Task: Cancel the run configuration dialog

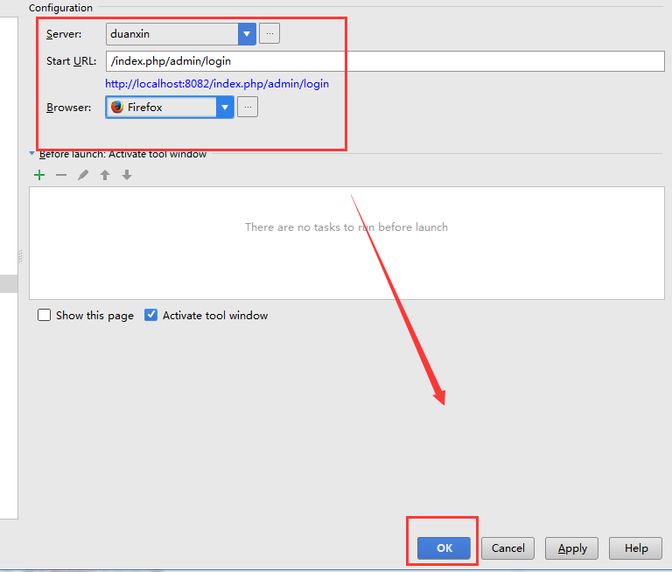Action: (x=507, y=548)
